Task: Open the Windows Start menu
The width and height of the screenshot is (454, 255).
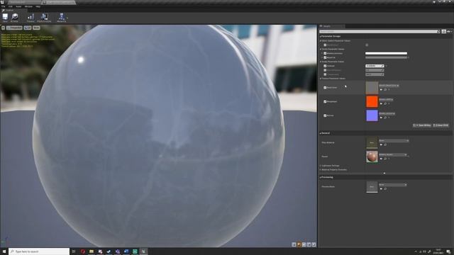Action: [x=4, y=251]
